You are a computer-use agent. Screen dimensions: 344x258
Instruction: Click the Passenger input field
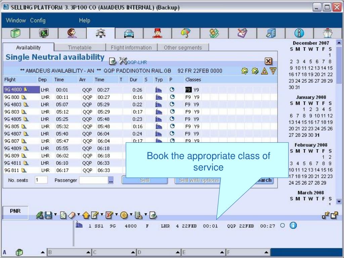point(94,180)
